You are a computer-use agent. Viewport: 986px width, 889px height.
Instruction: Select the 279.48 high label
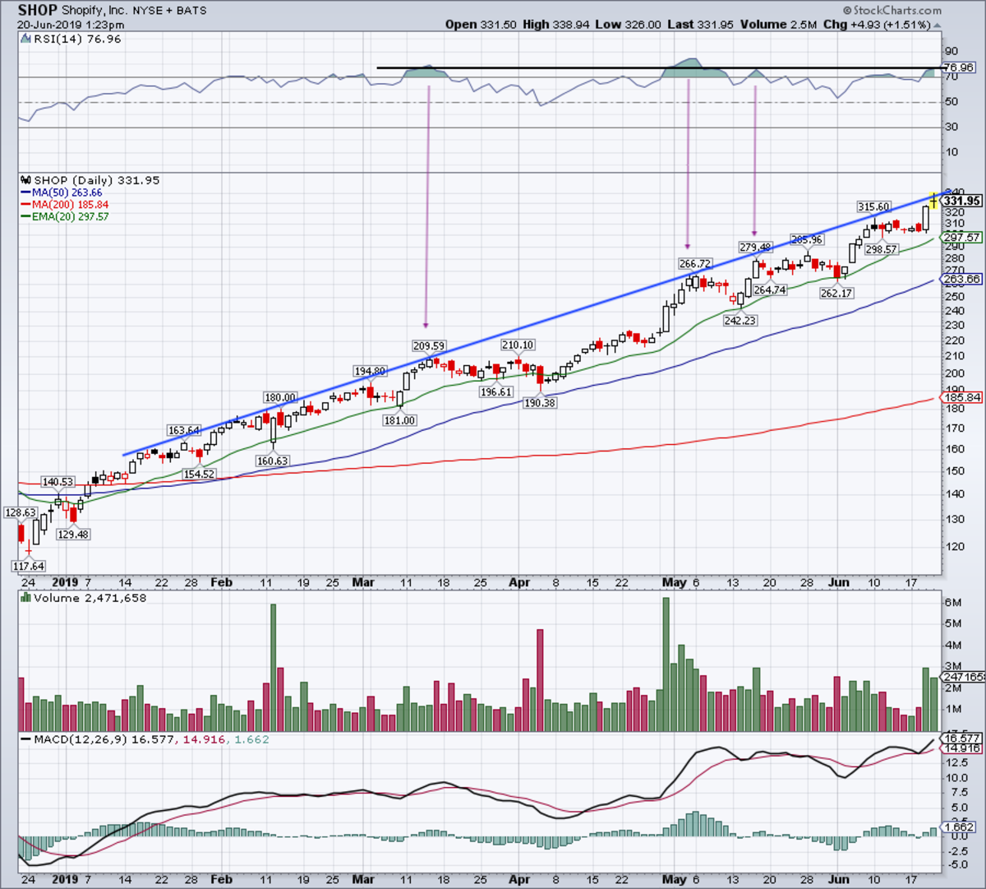pos(755,248)
